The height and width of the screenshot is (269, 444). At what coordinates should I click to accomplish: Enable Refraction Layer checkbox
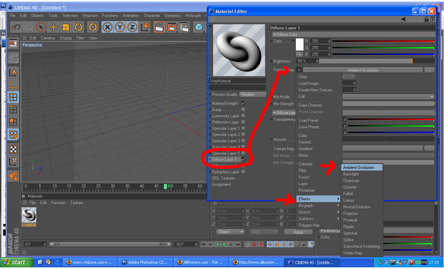click(243, 172)
